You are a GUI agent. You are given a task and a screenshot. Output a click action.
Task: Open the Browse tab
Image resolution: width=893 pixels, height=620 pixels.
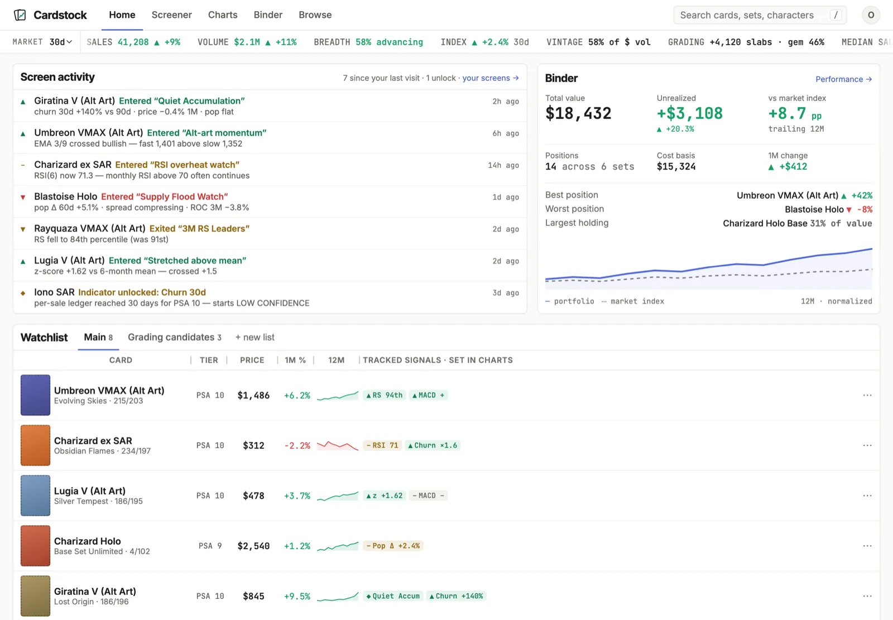pyautogui.click(x=315, y=15)
